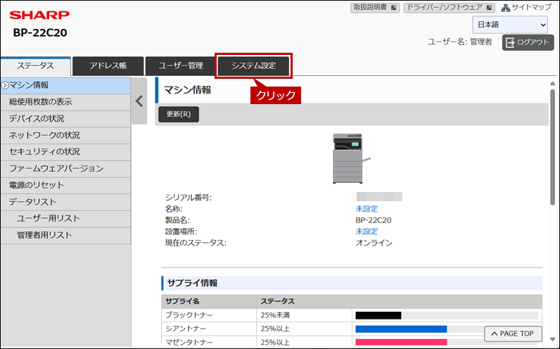Click the logout door icon
Viewport: 560px width, 349px height.
[x=510, y=42]
